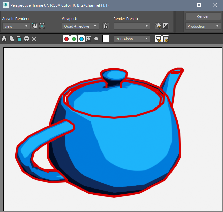
Task: Open the Environment and Effects dialog icon
Action: tap(166, 26)
